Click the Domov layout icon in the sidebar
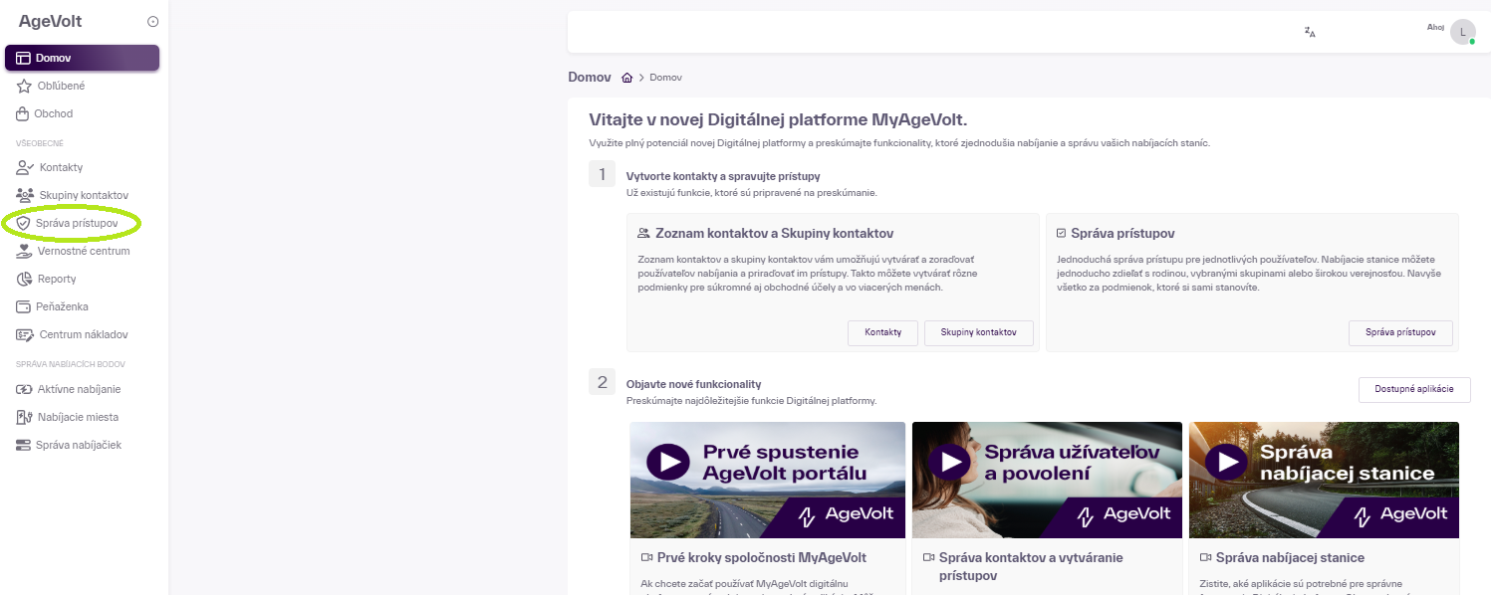 24,58
